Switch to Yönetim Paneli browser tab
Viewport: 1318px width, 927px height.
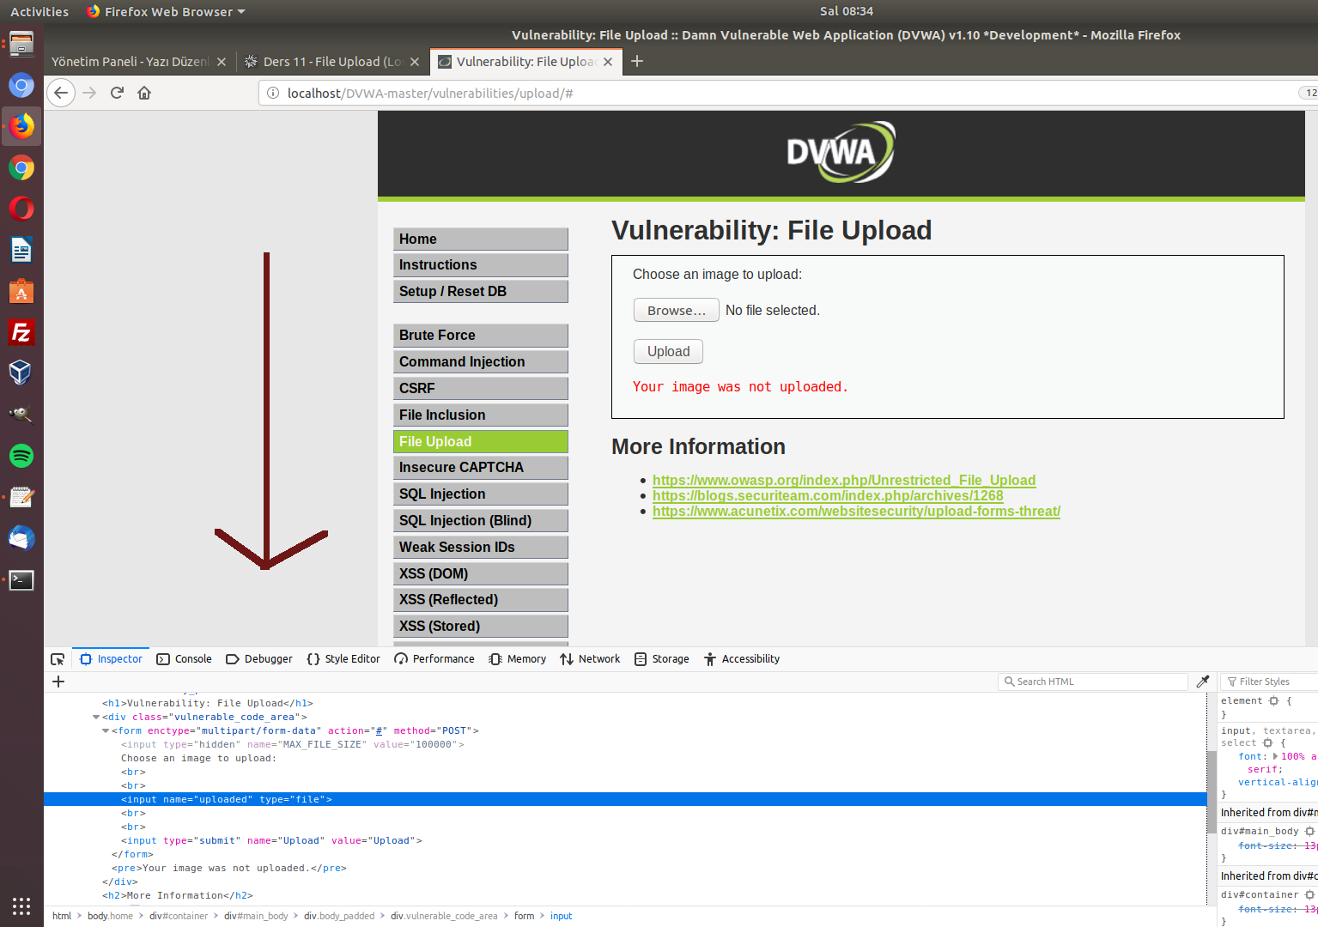(x=130, y=62)
